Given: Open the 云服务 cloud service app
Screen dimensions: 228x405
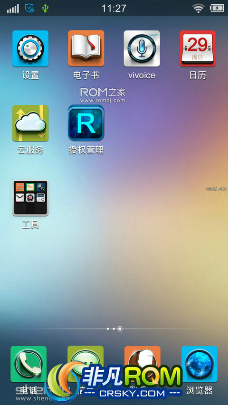Looking at the screenshot, I should [30, 123].
